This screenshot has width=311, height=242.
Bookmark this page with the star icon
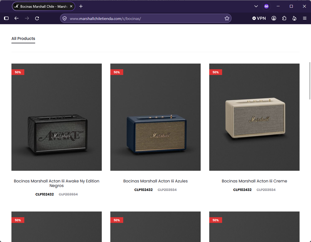click(x=227, y=19)
